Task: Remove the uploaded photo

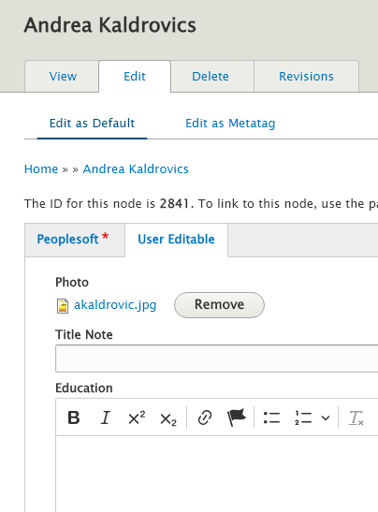Action: pos(219,304)
